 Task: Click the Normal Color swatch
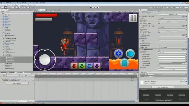click(x=172, y=56)
